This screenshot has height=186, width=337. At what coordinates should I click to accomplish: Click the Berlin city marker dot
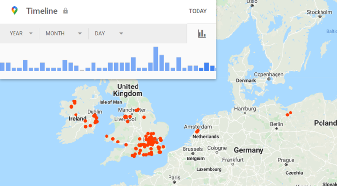(x=276, y=129)
